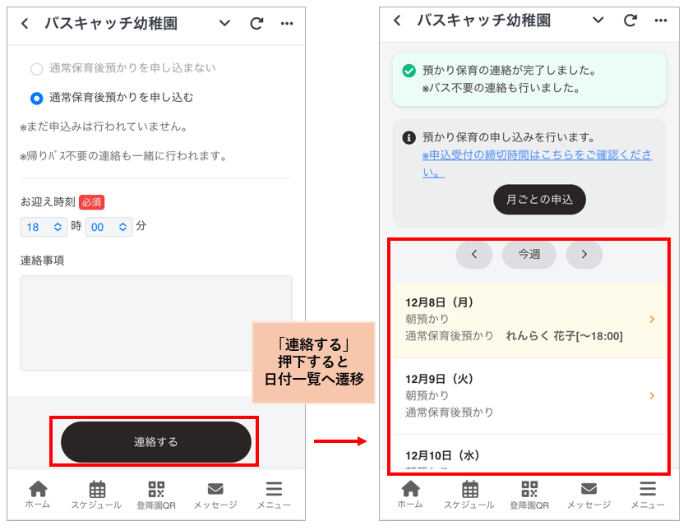Select 通常保育後預かりを申し込む radio option

pyautogui.click(x=36, y=97)
